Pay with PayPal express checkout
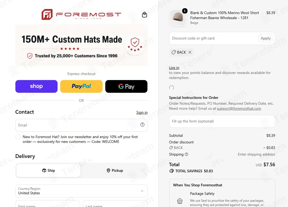 point(81,86)
